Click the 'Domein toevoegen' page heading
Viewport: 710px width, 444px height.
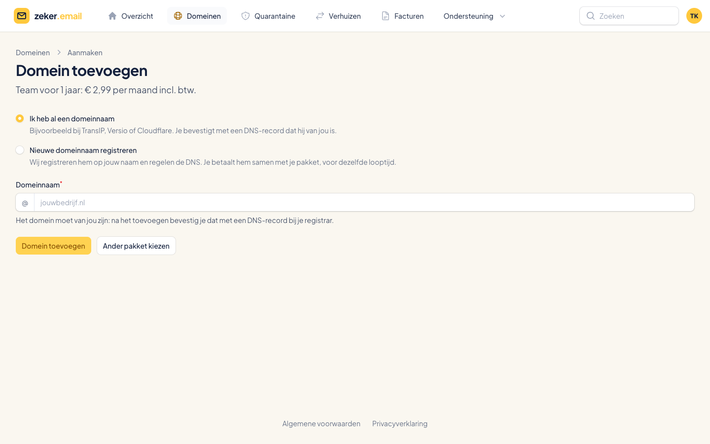pos(82,70)
